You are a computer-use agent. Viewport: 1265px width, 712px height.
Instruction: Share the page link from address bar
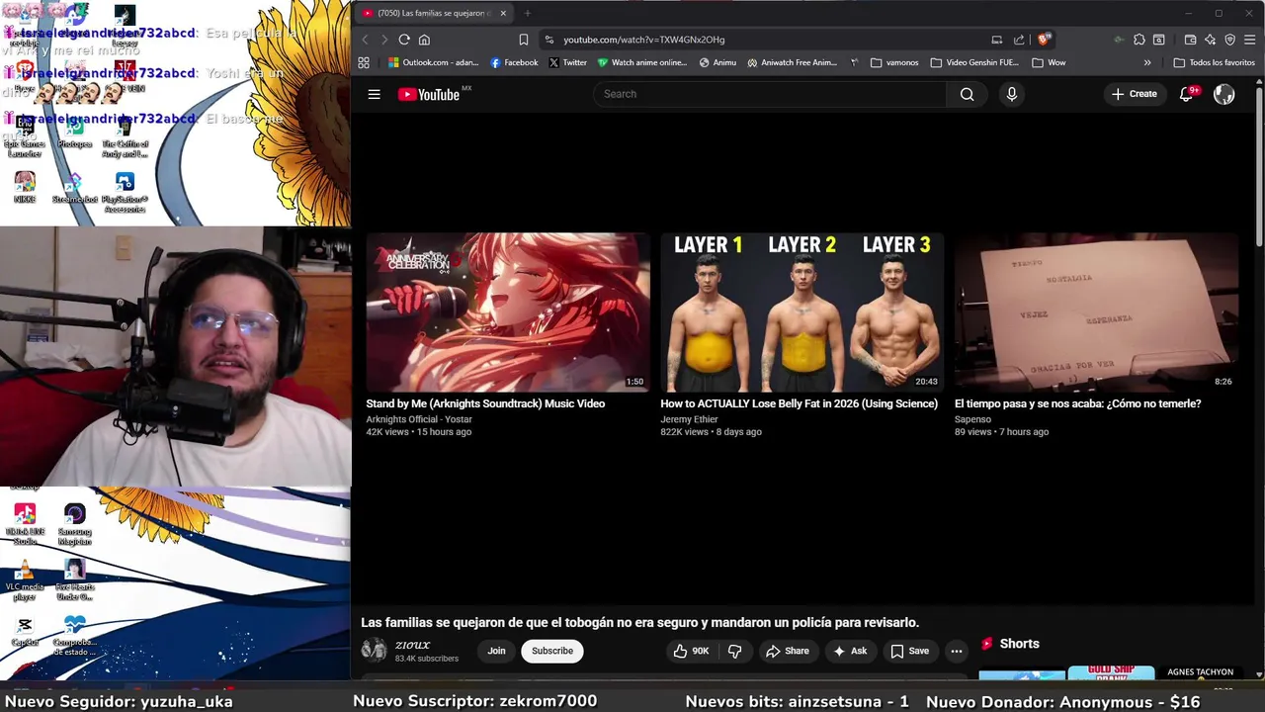tap(1019, 40)
